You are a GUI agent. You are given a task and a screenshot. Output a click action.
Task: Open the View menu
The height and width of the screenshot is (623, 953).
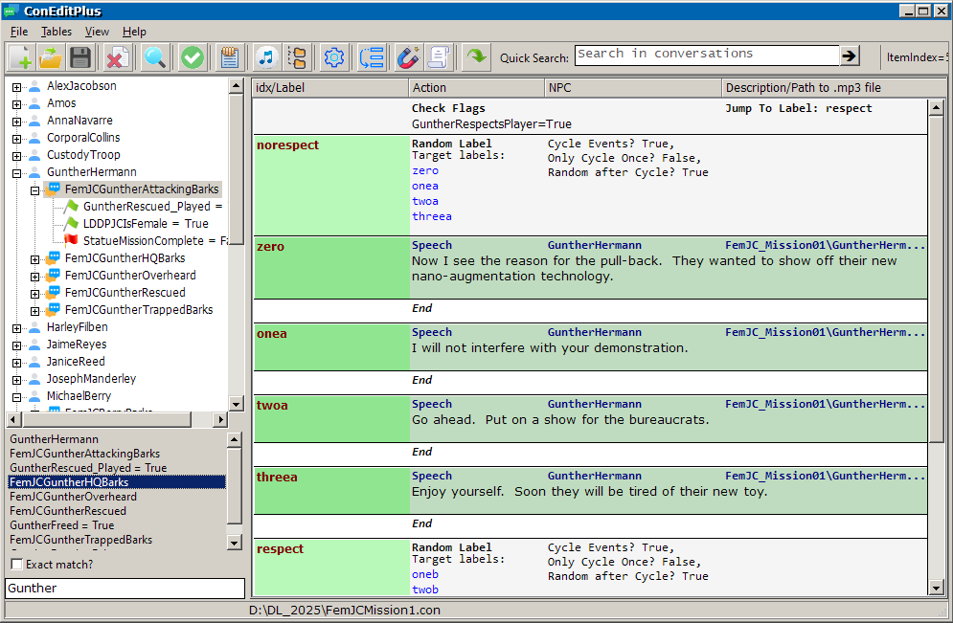[x=97, y=32]
